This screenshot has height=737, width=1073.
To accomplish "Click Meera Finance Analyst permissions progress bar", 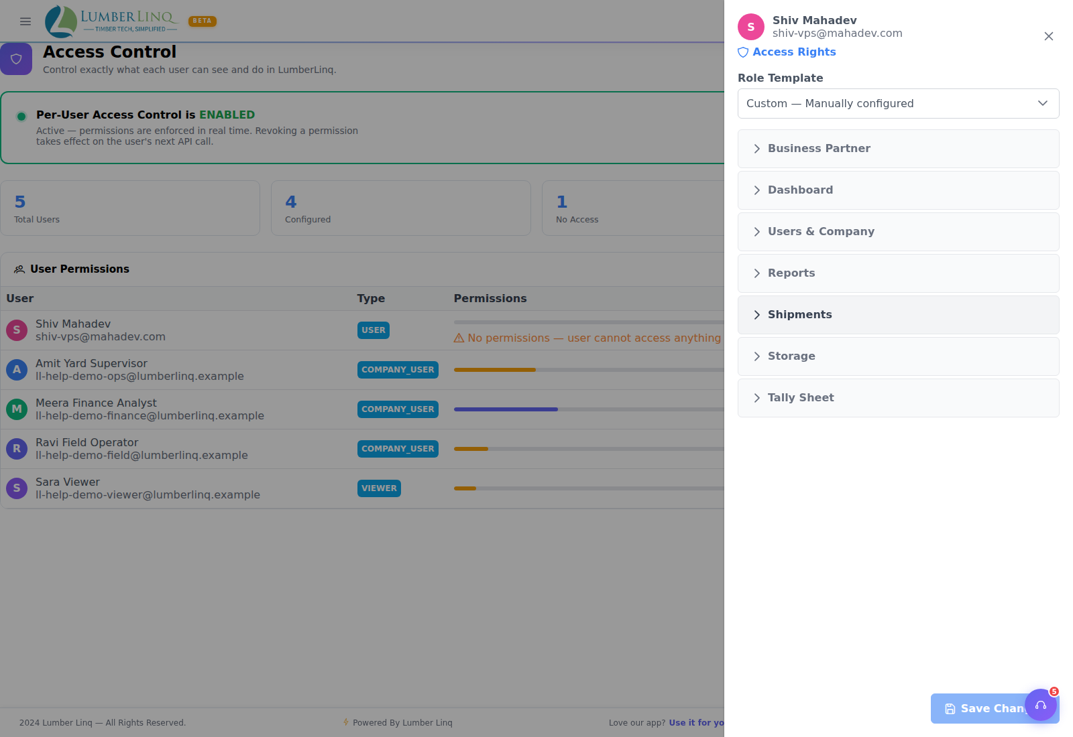I will (589, 409).
